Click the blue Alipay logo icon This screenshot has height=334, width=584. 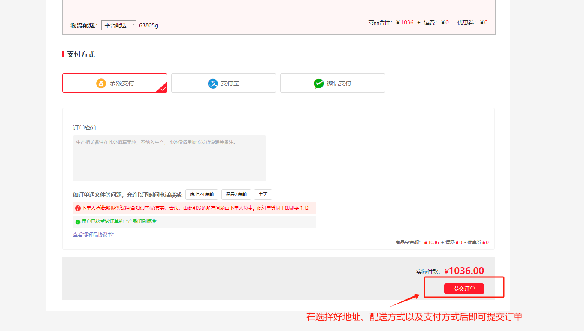(213, 84)
